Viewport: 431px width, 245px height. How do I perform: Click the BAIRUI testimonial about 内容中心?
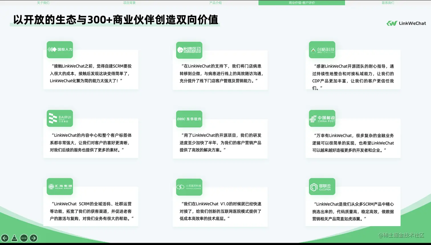(91, 143)
